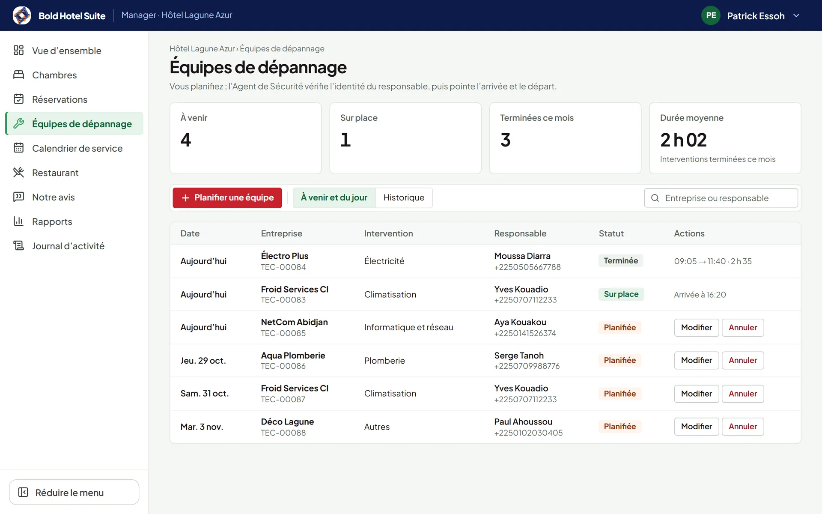Viewport: 822px width, 514px height.
Task: Focus the Entreprise ou responsable search field
Action: point(721,198)
